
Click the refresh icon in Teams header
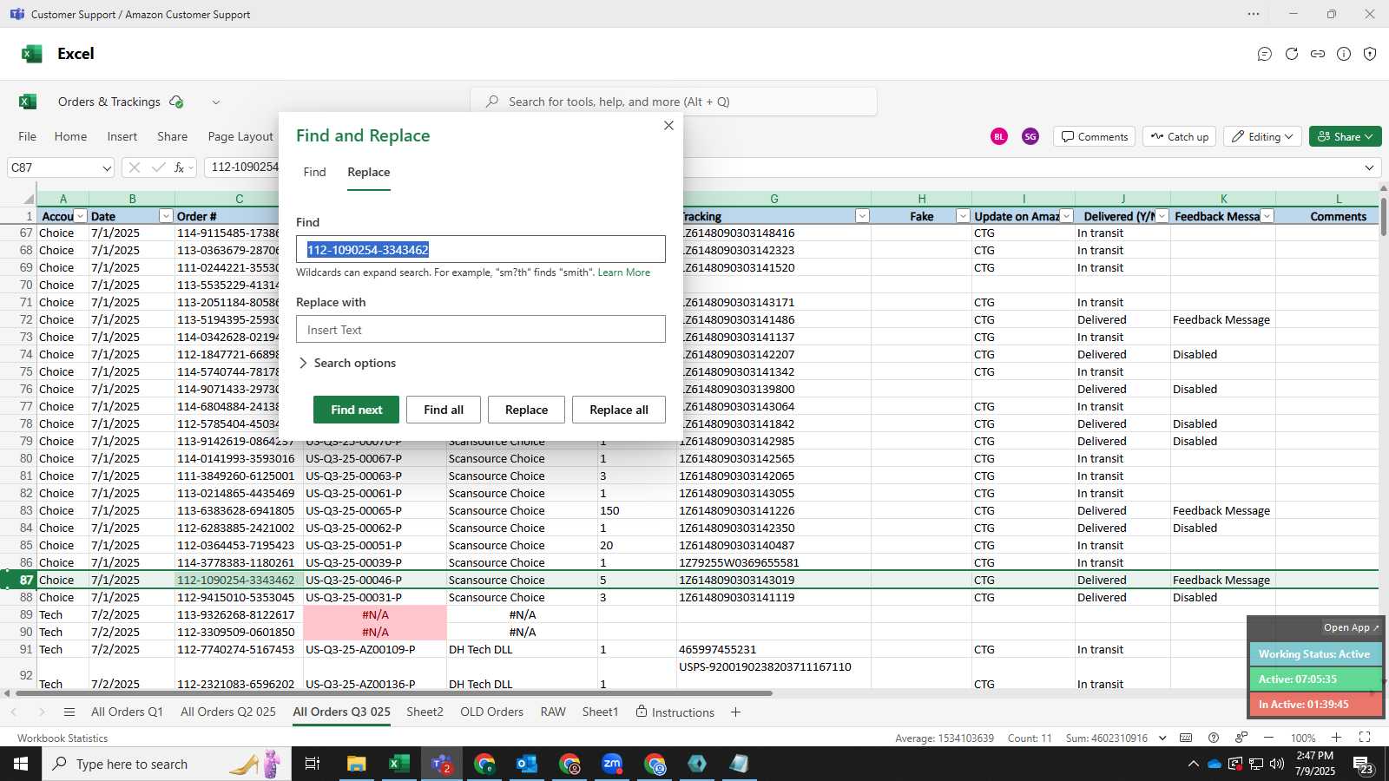1292,54
